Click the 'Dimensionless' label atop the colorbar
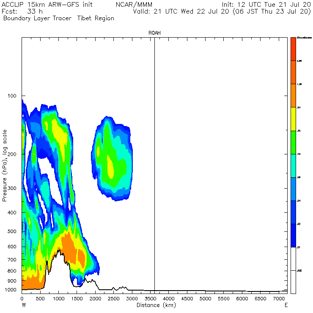Screen dimensions: 313x313 [304, 38]
